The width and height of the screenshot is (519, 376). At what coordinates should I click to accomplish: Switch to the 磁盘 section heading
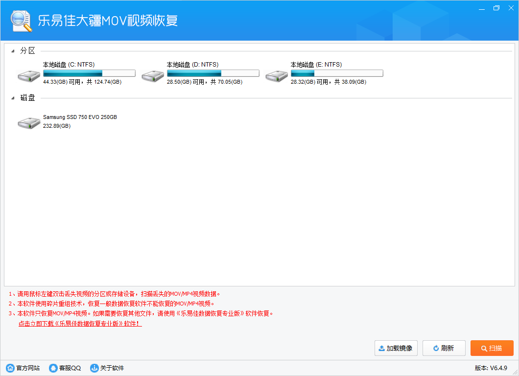[28, 97]
